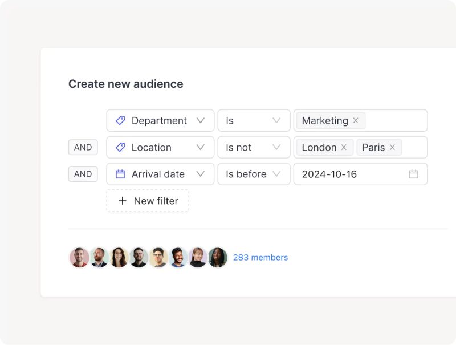456x345 pixels.
Task: Remove the London tag
Action: click(344, 147)
